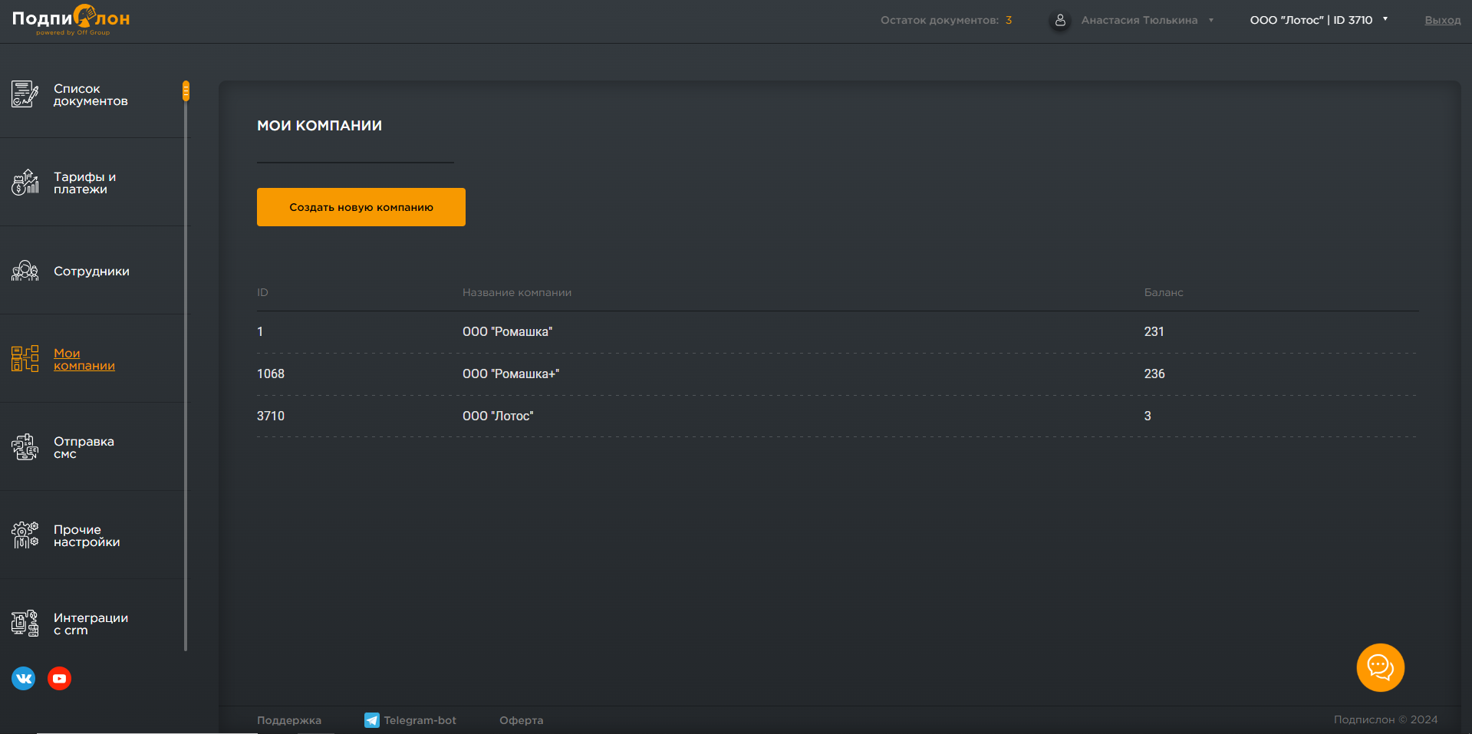This screenshot has width=1472, height=734.
Task: Click the Выход logout link
Action: coord(1443,21)
